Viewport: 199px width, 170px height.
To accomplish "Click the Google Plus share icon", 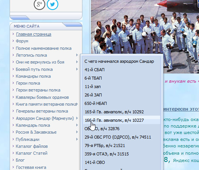I will coord(39,4).
